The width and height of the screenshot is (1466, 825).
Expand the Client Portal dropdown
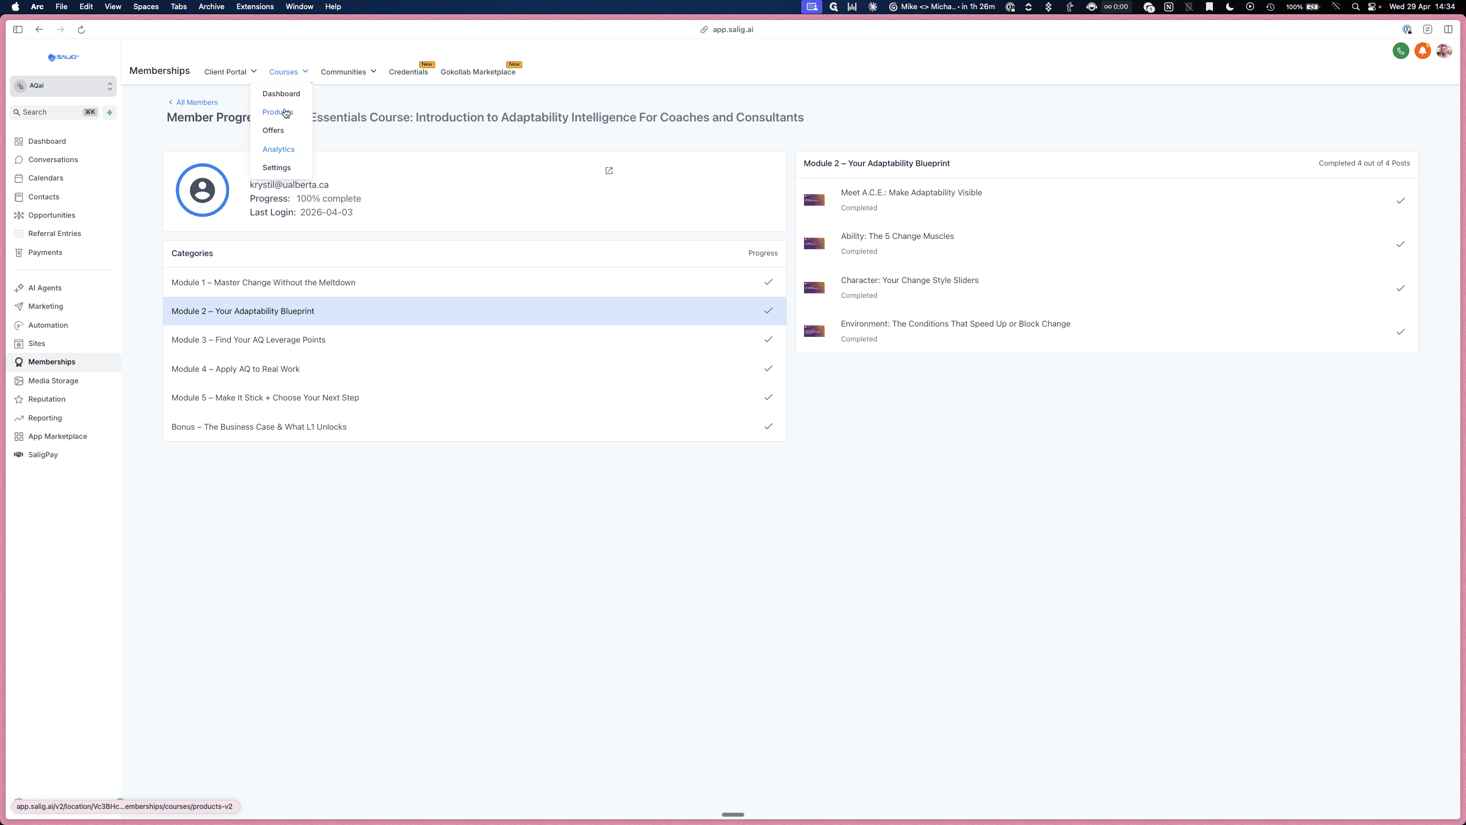tap(230, 72)
